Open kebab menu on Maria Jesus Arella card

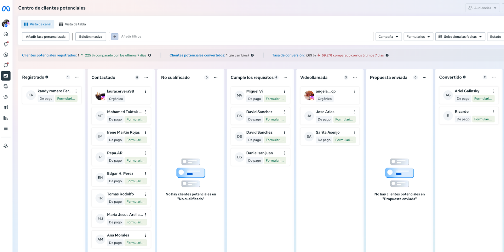pos(146,215)
